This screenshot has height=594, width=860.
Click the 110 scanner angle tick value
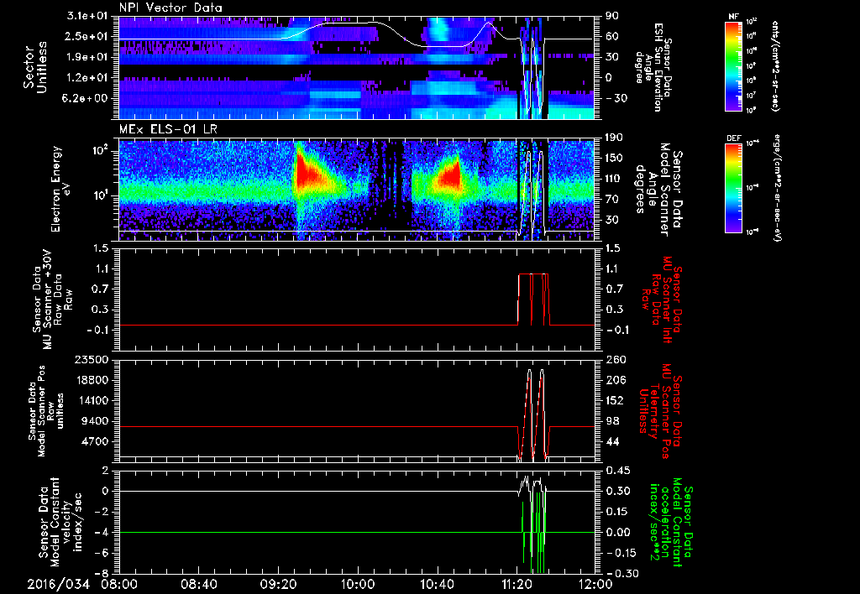click(614, 178)
